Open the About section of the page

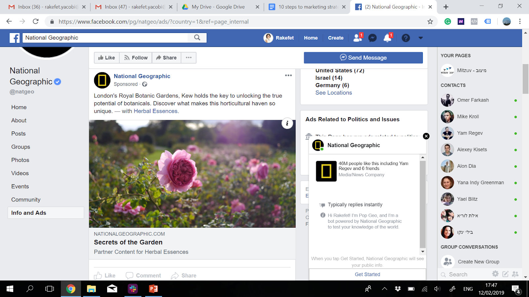19,120
